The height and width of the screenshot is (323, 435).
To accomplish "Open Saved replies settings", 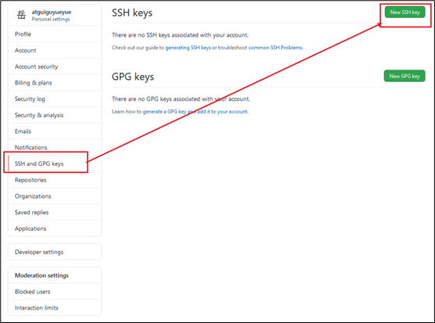I will click(55, 213).
